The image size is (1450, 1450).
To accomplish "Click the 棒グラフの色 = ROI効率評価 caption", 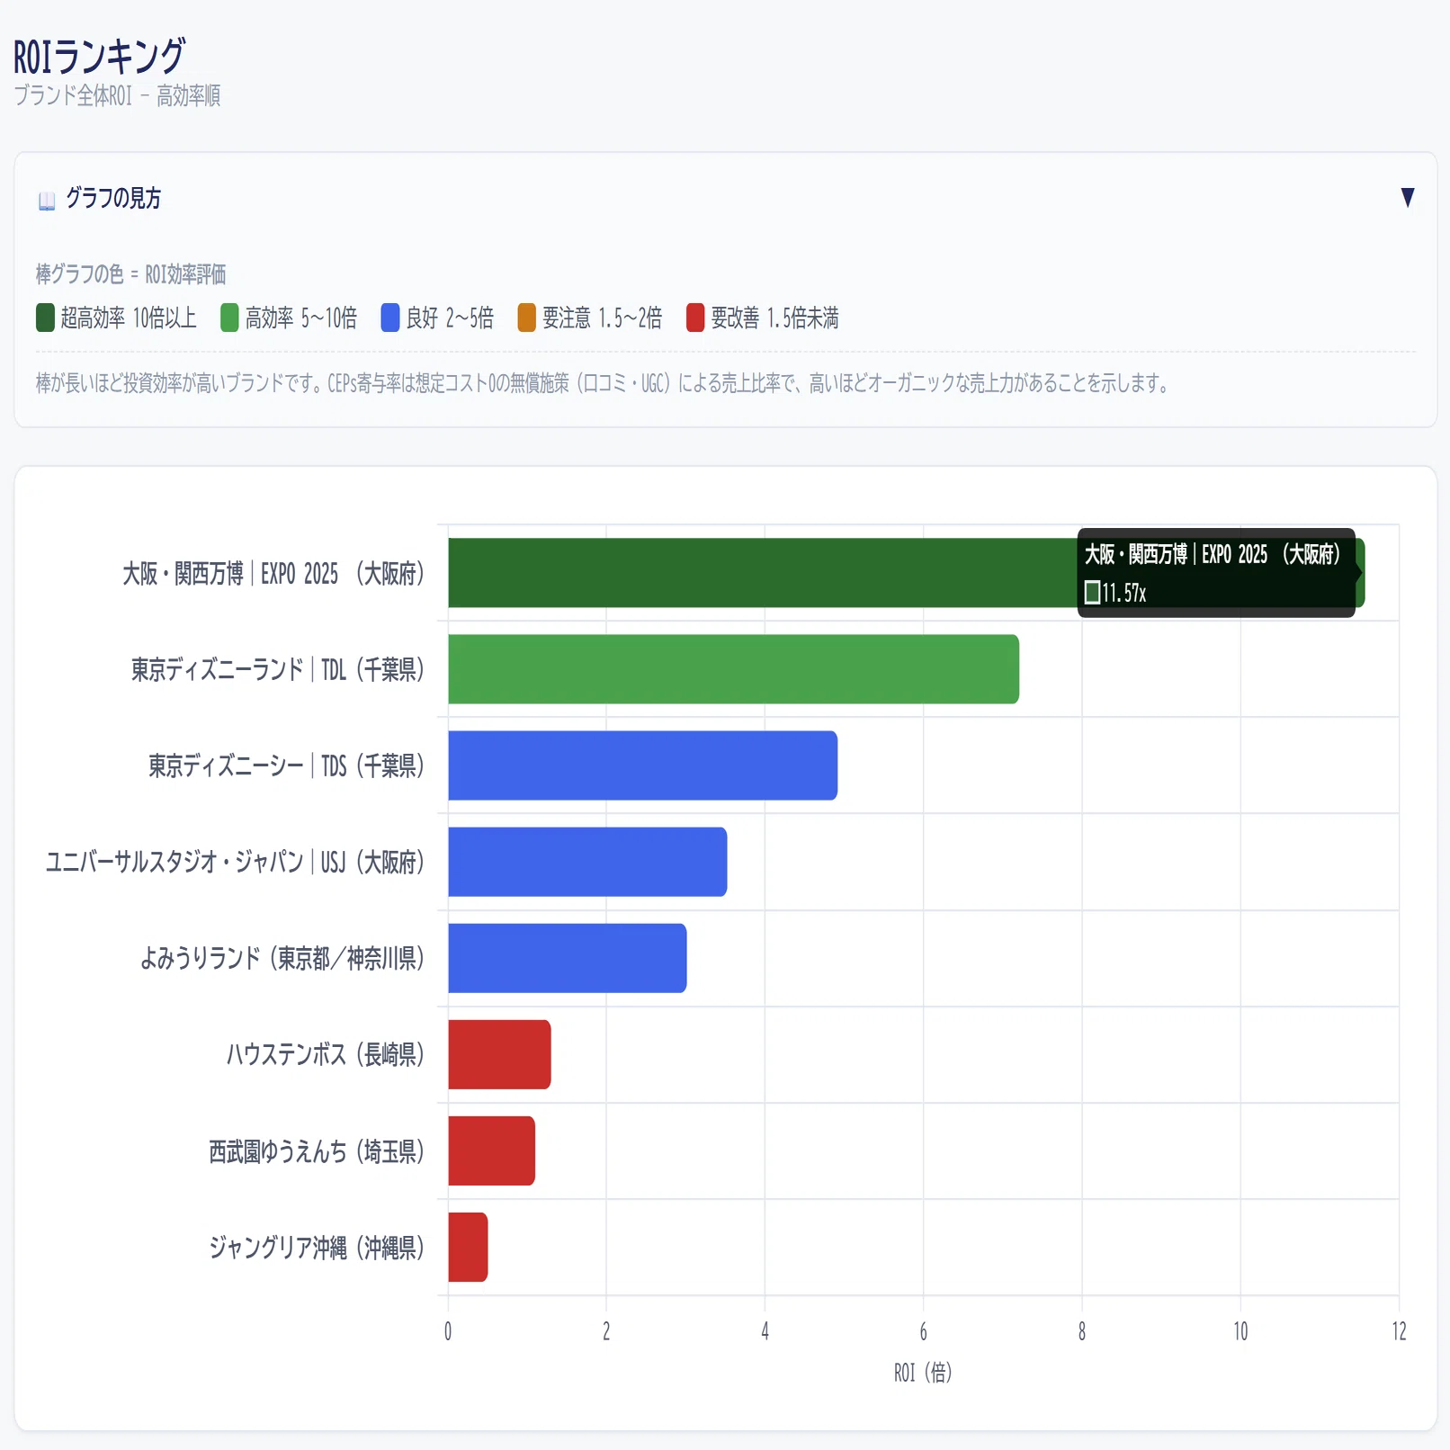I will point(131,274).
